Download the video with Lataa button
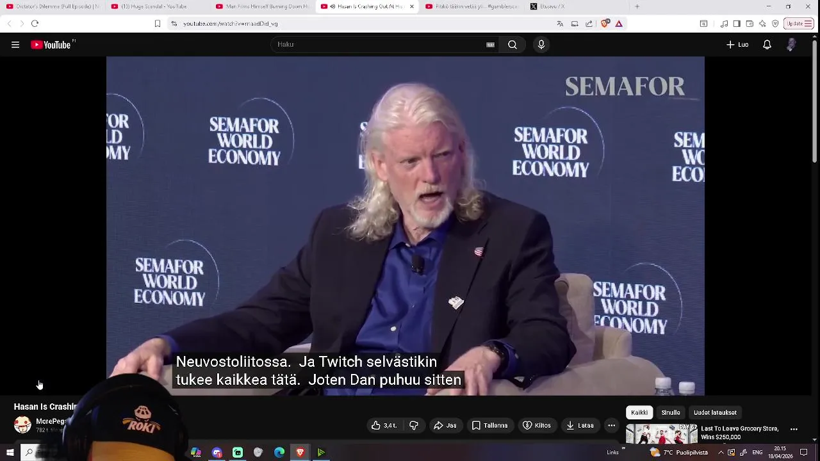Screen dimensions: 820x461 (580, 425)
